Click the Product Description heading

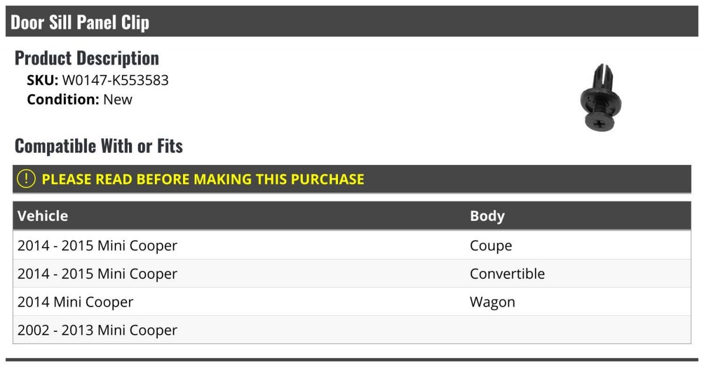pos(87,58)
